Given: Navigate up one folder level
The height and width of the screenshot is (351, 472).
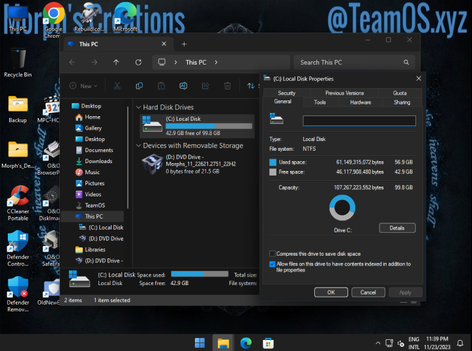Looking at the screenshot, I should (x=116, y=62).
